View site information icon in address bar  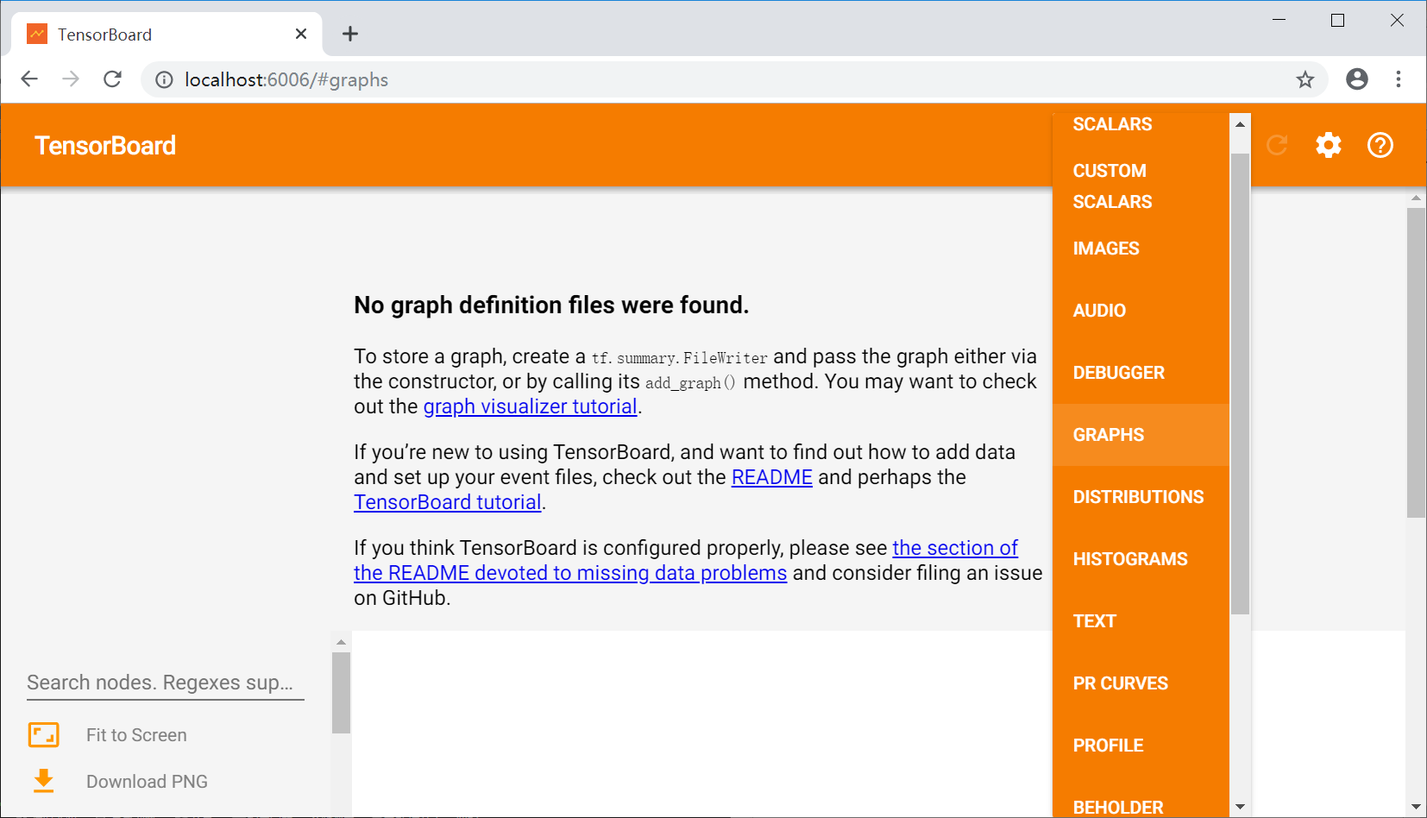pos(164,79)
